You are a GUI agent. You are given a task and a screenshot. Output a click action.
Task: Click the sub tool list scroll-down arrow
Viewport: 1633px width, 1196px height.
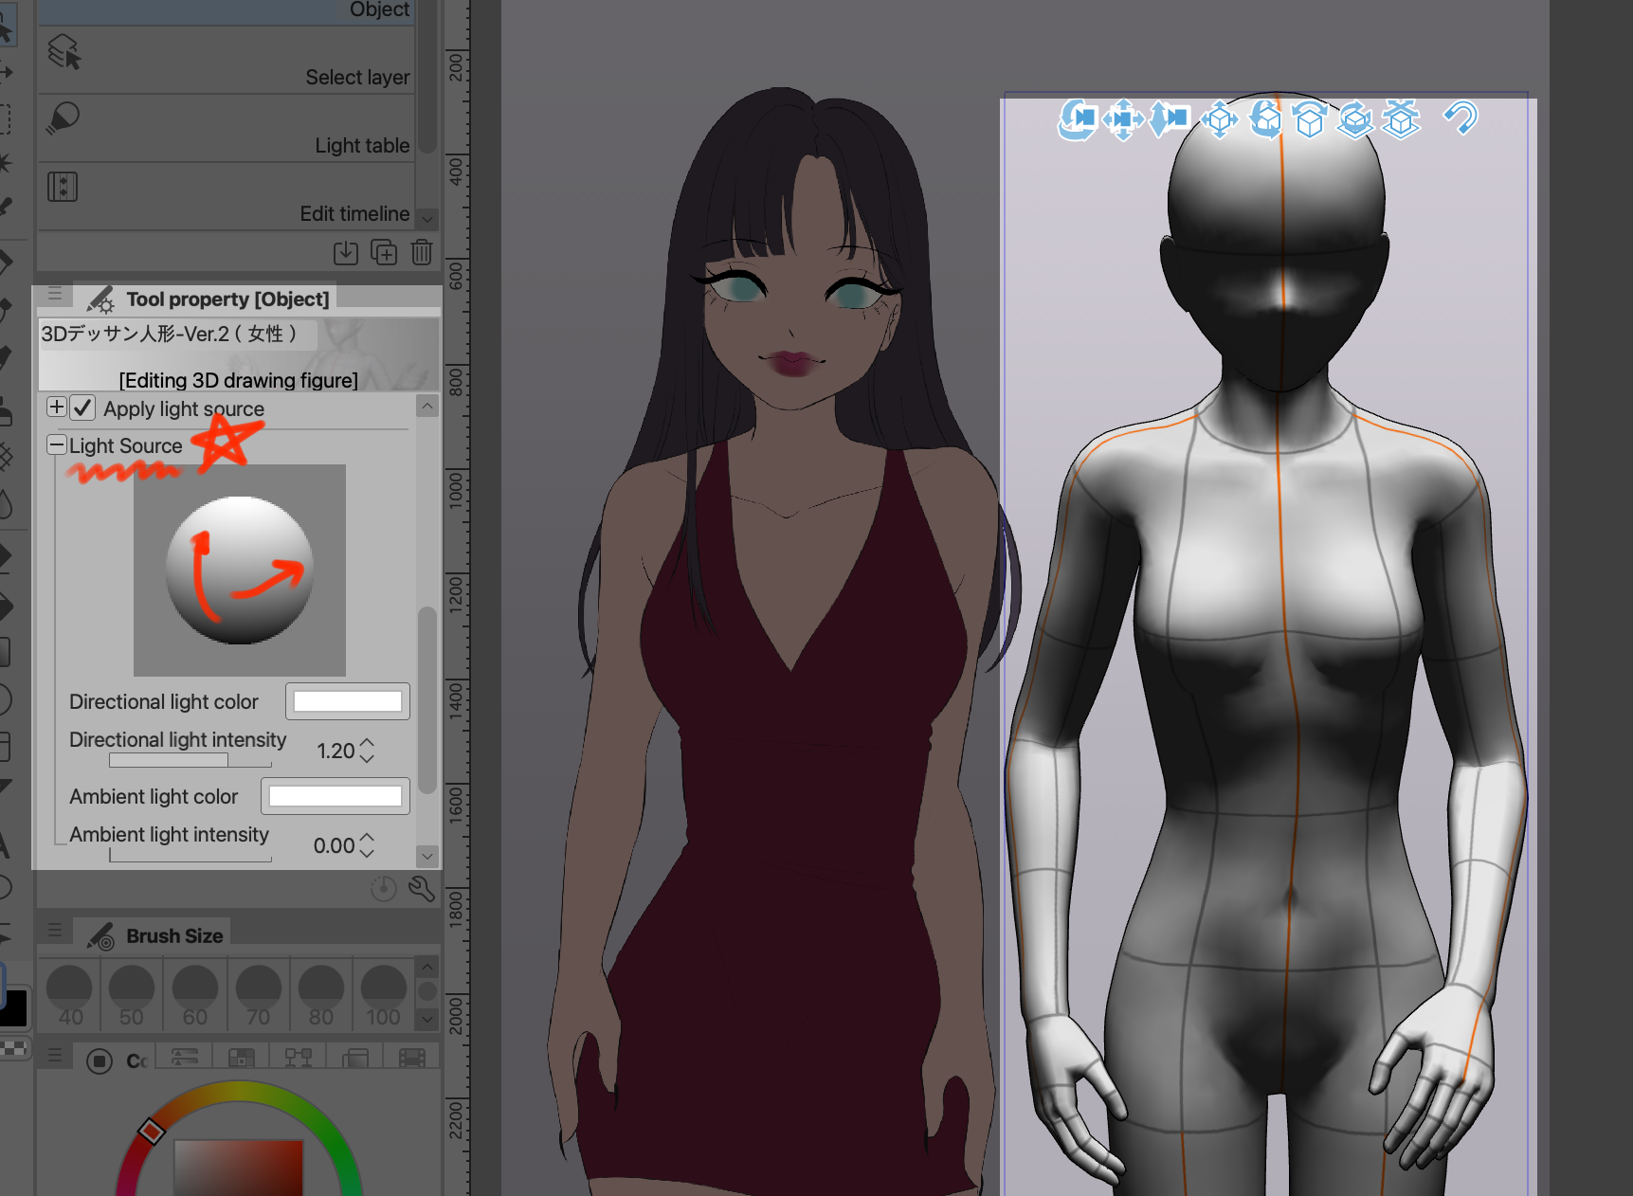click(x=427, y=219)
